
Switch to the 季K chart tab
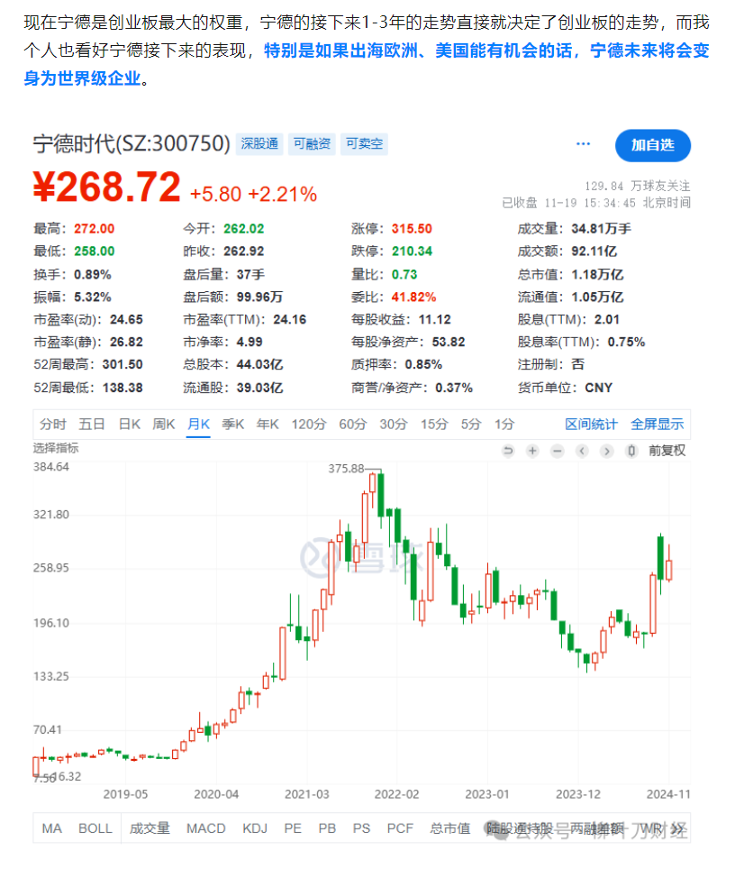(x=232, y=425)
